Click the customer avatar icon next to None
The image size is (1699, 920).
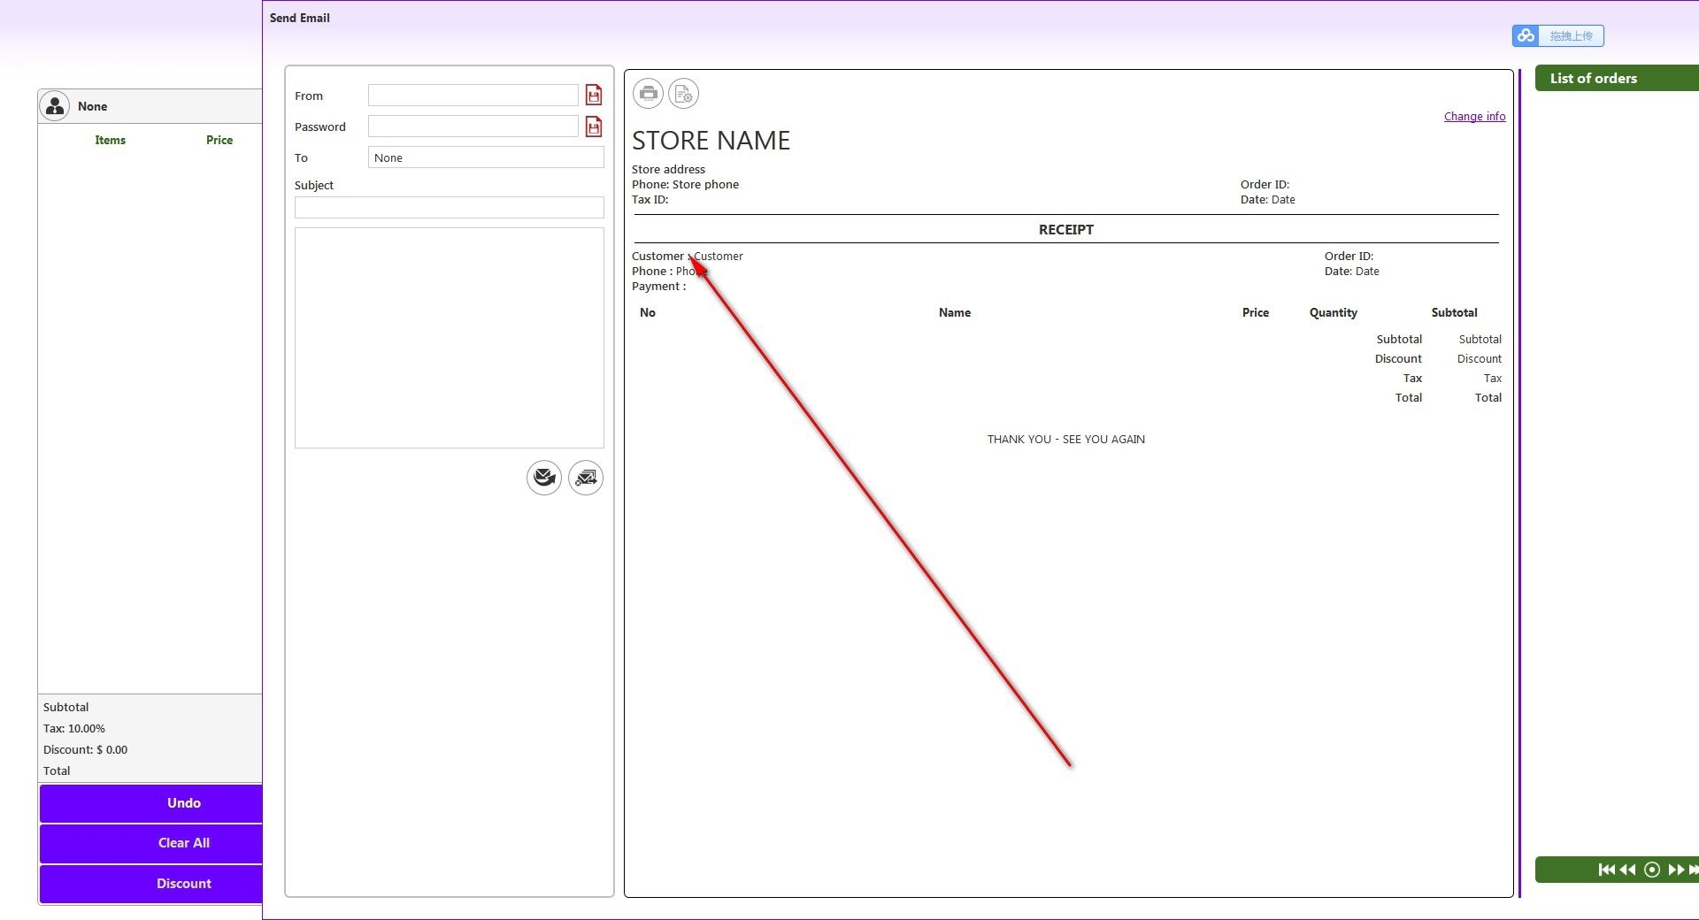[x=55, y=106]
